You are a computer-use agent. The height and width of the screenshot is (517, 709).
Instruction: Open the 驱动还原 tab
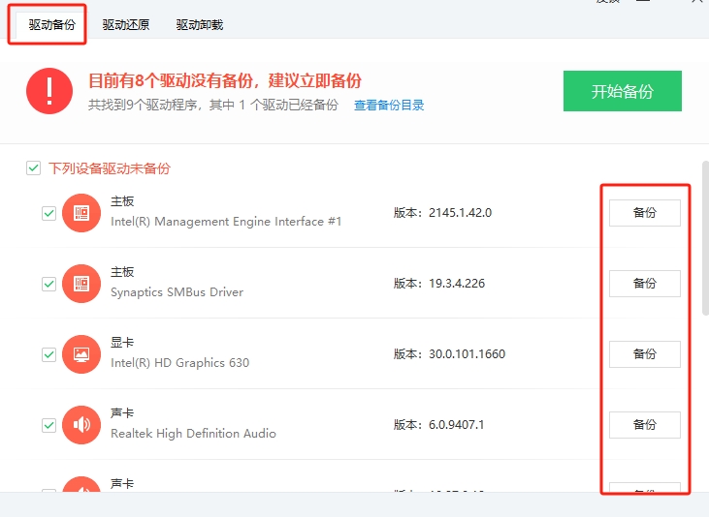[x=126, y=25]
